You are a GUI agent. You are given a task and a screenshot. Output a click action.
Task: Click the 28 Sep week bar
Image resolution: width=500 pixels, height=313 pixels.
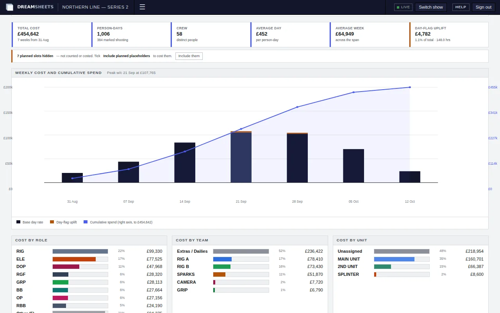coord(297,158)
